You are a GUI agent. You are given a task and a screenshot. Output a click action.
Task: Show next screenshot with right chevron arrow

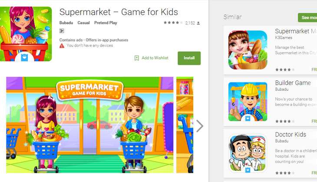[200, 126]
